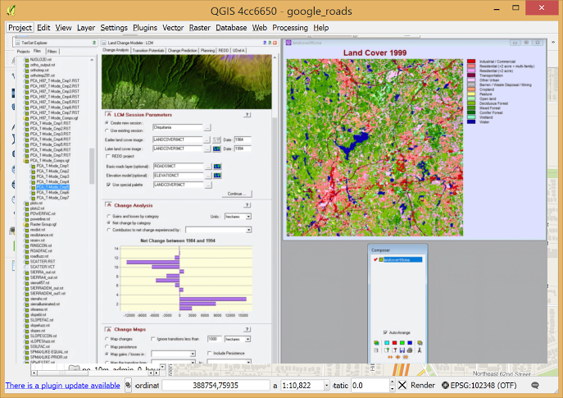Click help button for Change Analysis
The image size is (563, 398).
(x=247, y=205)
